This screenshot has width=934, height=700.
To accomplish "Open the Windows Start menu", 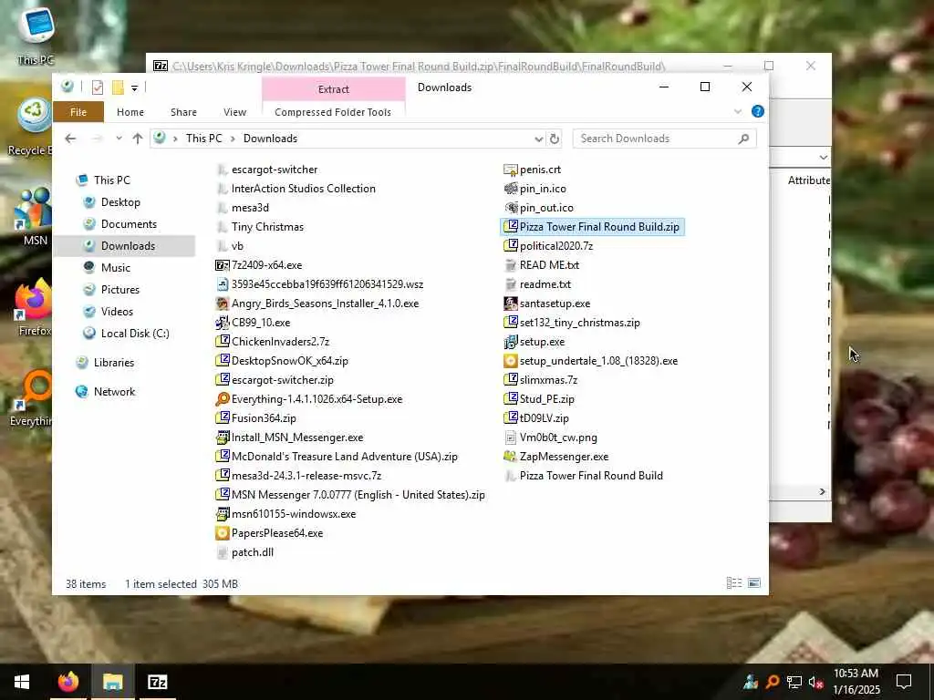I will click(22, 682).
